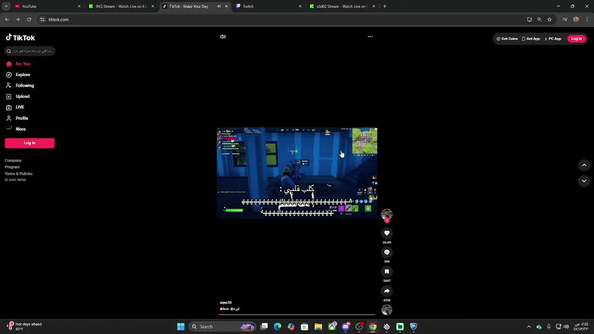Reload the page with refresh icon

[x=29, y=19]
